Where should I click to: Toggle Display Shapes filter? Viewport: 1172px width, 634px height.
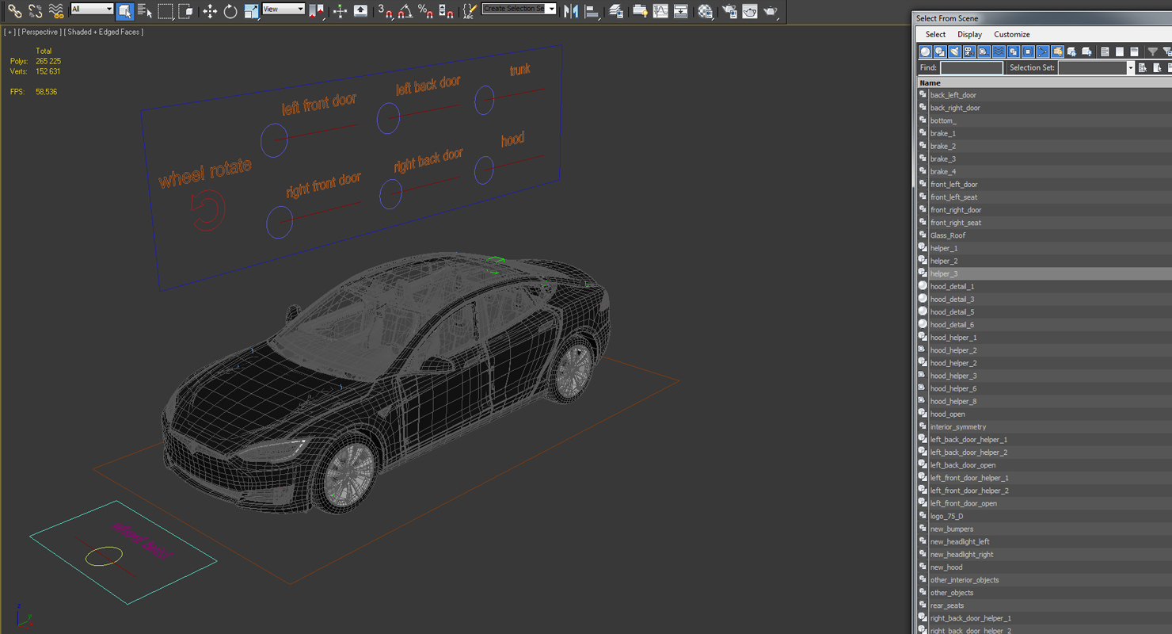pyautogui.click(x=940, y=52)
